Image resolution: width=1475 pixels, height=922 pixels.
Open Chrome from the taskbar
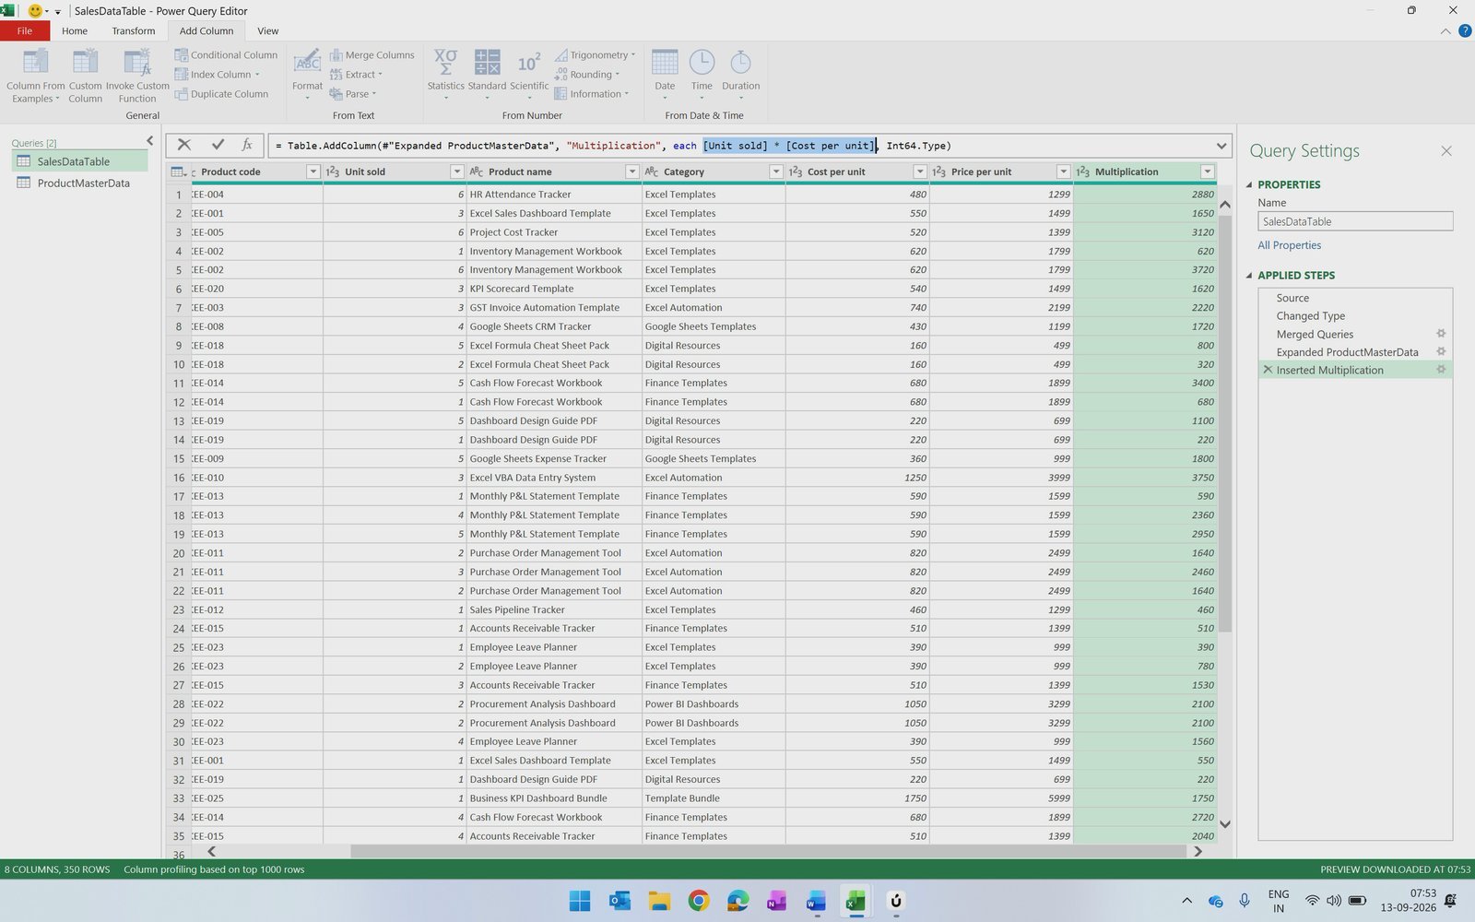tap(699, 901)
